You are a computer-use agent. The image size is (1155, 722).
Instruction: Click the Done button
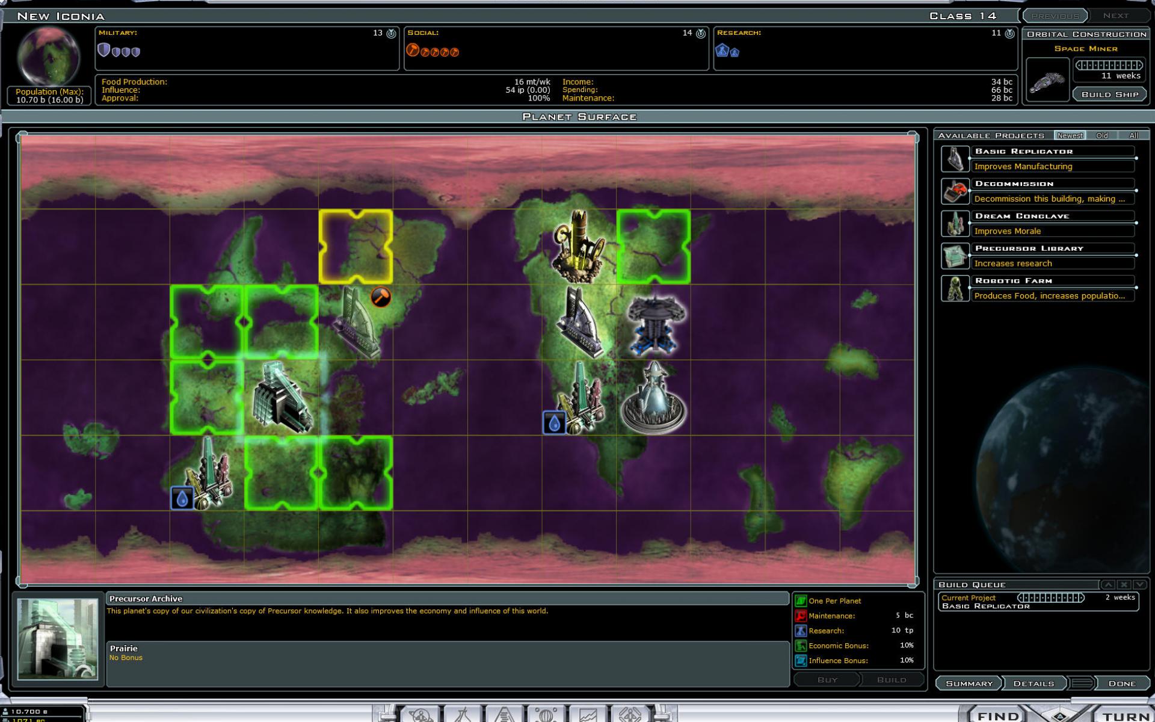(x=1123, y=683)
